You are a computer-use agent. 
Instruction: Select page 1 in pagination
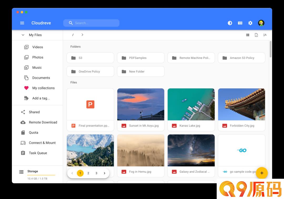point(80,173)
